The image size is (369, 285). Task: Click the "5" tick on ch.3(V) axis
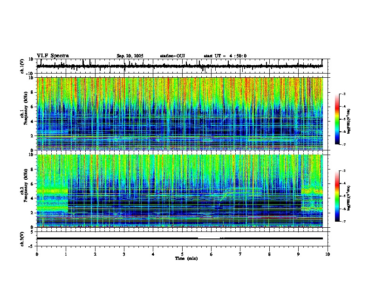coord(33,231)
